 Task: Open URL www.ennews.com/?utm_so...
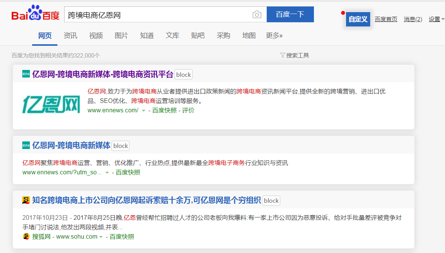tap(62, 172)
